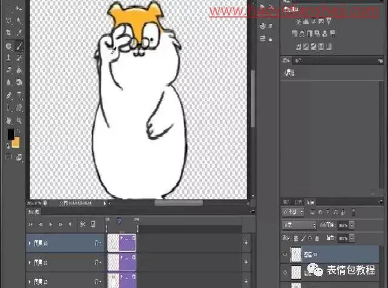The height and width of the screenshot is (288, 388).
Task: Toggle pixel layer filter
Action: pos(313,212)
